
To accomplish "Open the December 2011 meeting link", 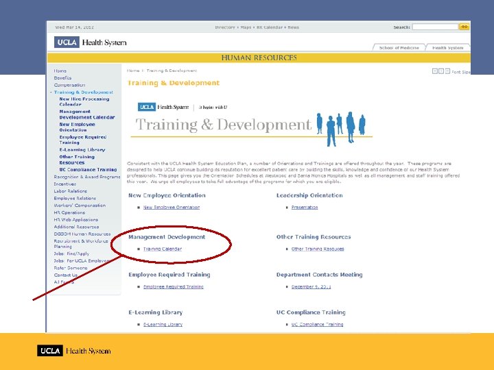I will pos(311,286).
